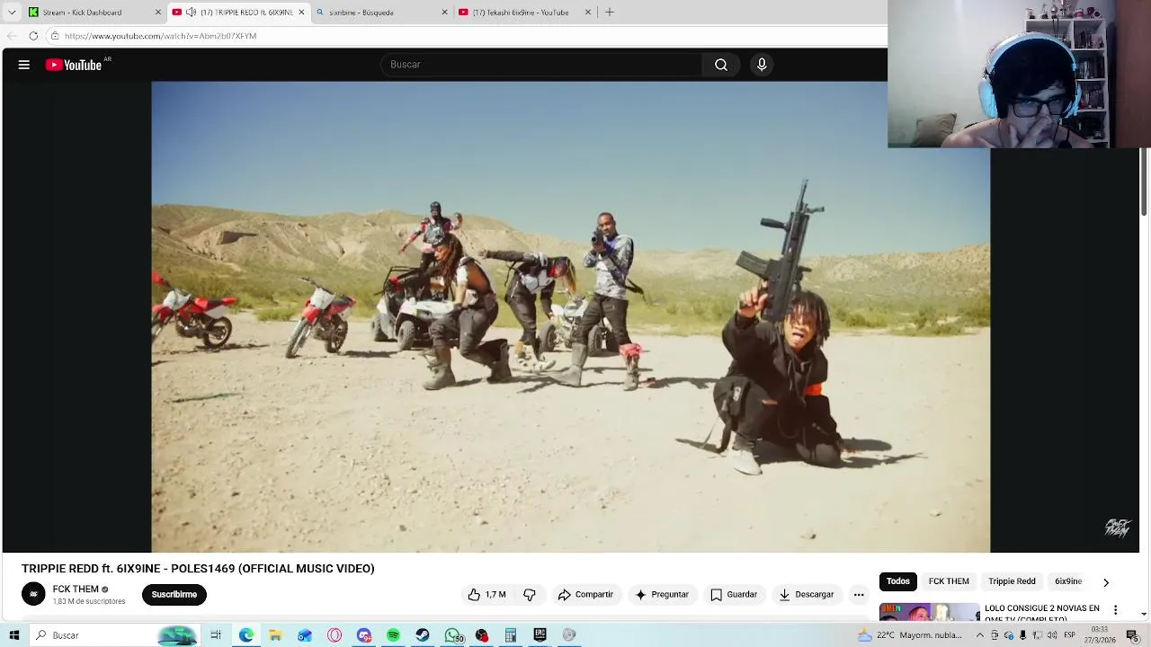Open the FCK THEM channel name link
The image size is (1151, 647).
pos(76,589)
